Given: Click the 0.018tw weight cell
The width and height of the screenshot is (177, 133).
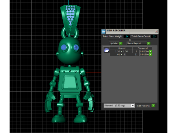Looking at the screenshot, I should pyautogui.click(x=144, y=55).
